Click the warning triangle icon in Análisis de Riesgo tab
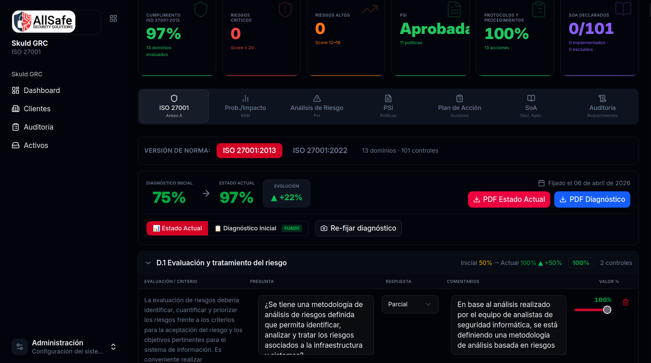Screen dimensions: 651x363 [317, 98]
